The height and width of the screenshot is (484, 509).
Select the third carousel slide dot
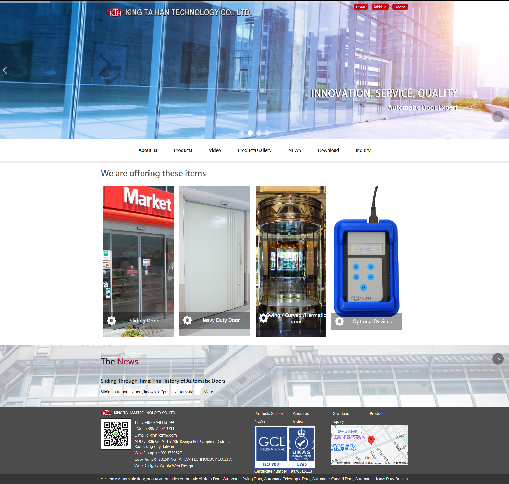click(x=259, y=133)
